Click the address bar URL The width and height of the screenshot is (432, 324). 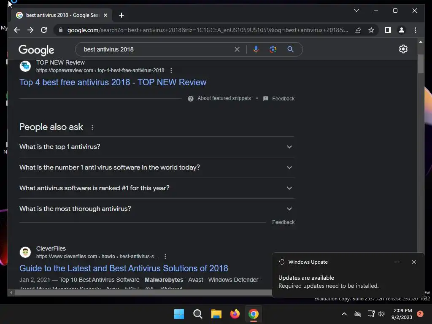click(x=208, y=30)
